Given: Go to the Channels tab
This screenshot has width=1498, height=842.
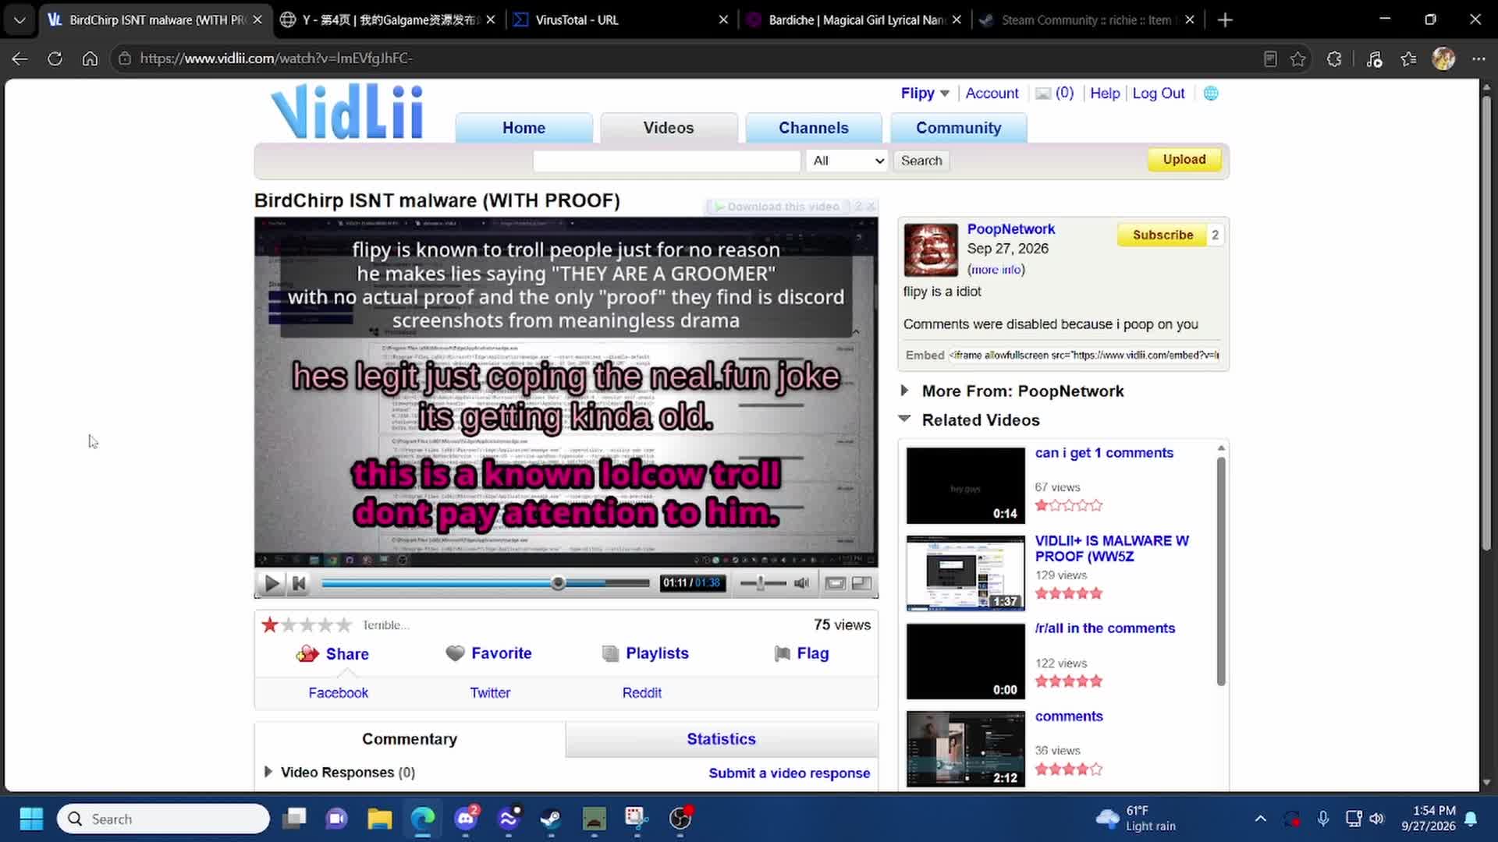Looking at the screenshot, I should (813, 128).
